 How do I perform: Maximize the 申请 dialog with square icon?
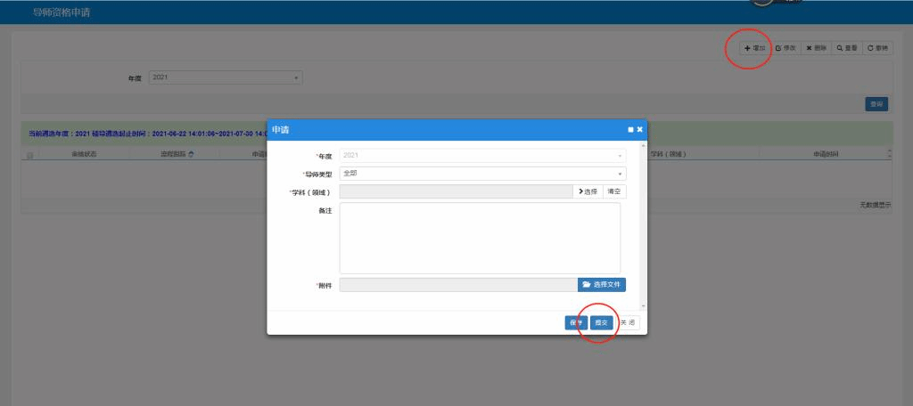629,130
